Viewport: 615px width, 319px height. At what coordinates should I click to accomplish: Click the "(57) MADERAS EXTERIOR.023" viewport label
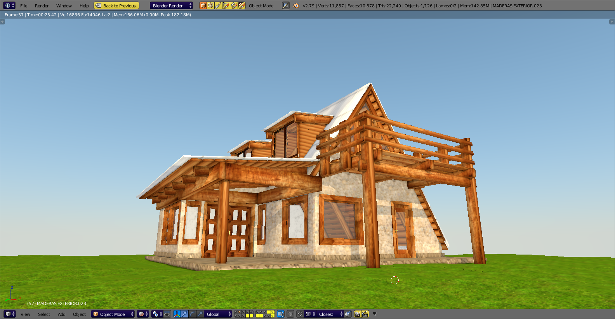(57, 303)
